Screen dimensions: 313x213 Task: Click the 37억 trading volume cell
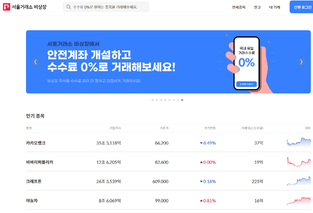click(x=258, y=143)
